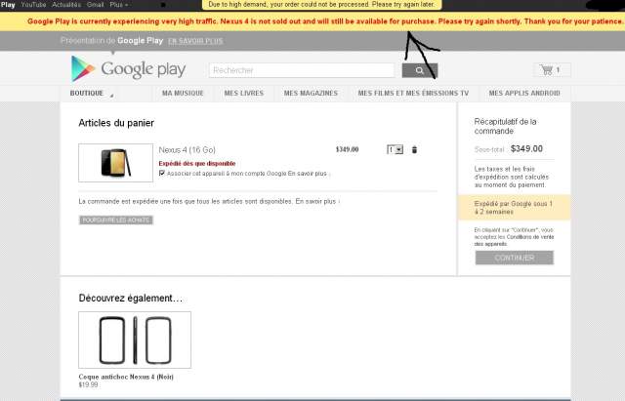Click the En savoir plus header link
The height and width of the screenshot is (401, 625).
click(x=195, y=41)
